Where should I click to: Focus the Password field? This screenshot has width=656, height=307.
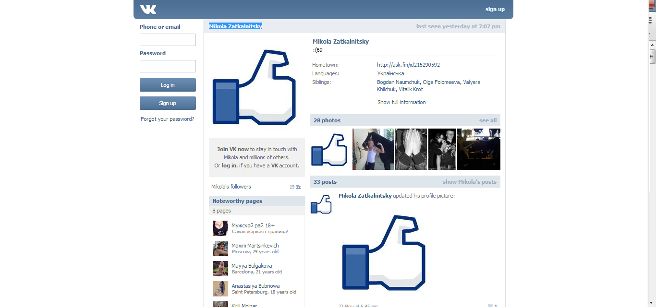point(168,66)
